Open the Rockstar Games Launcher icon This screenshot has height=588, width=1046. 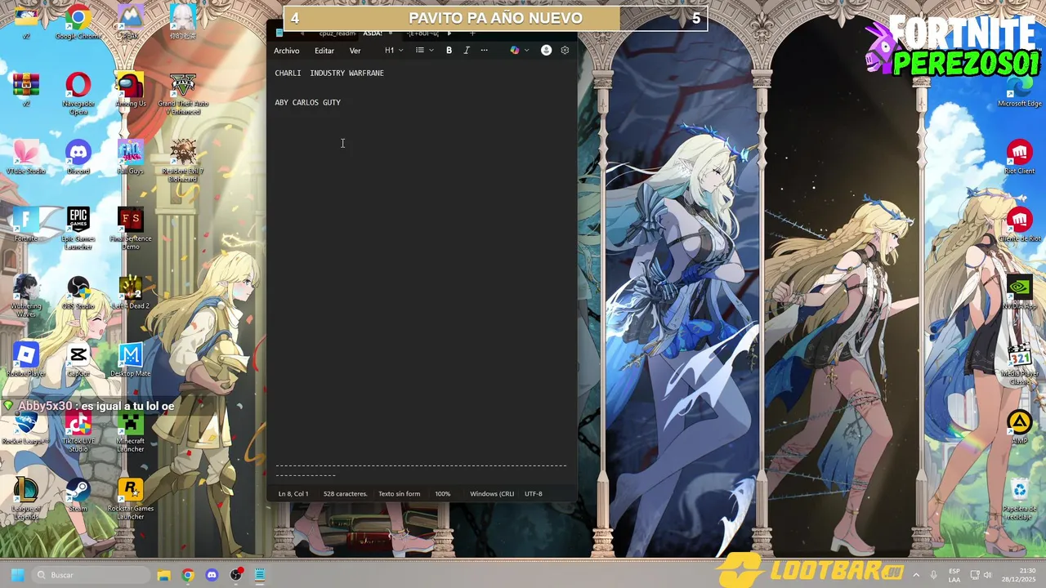click(x=131, y=498)
